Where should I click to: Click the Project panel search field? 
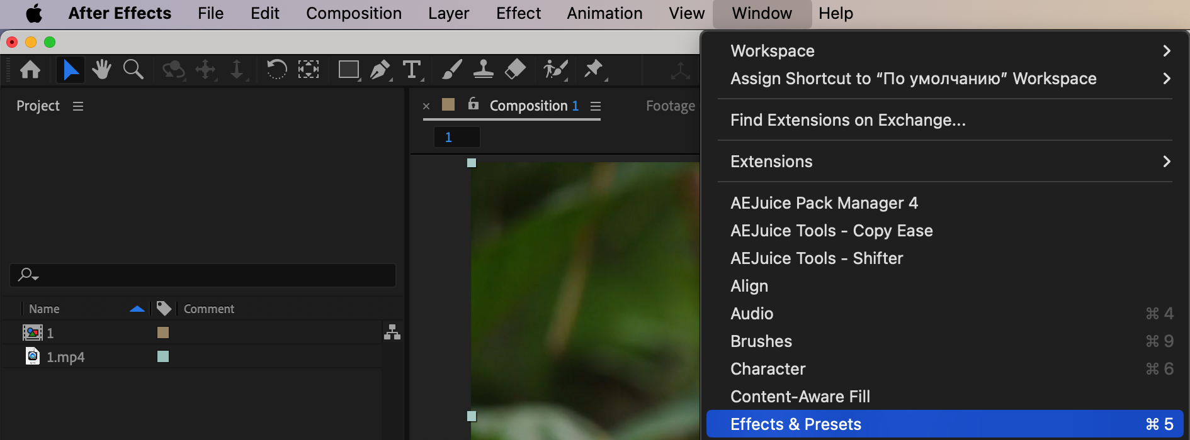pos(208,275)
